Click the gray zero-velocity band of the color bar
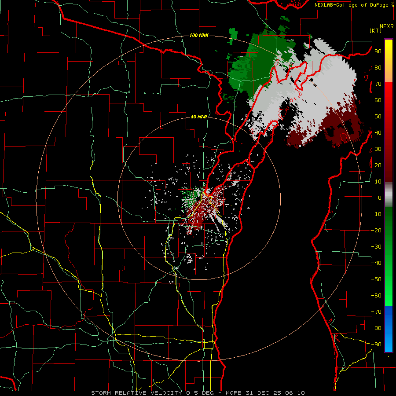Viewport: 396px width, 396px height. click(389, 194)
